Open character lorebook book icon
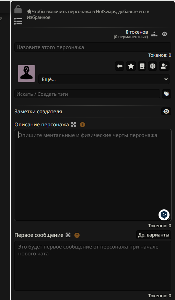Screen dimensions: 175x300 142,66
